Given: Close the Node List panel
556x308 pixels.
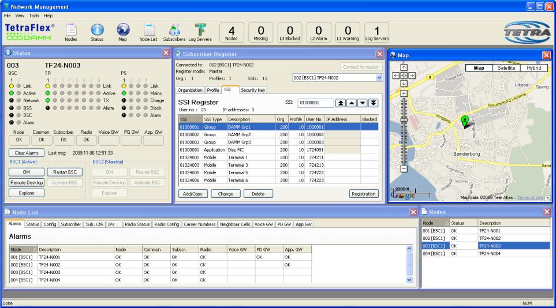Looking at the screenshot, I should click(413, 212).
